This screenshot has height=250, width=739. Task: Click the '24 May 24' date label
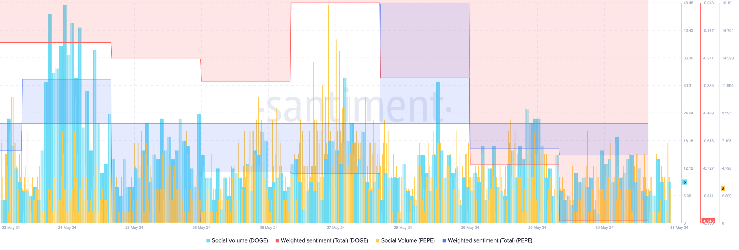[67, 228]
